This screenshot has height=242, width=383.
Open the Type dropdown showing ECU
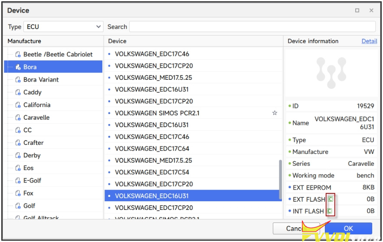tap(63, 27)
